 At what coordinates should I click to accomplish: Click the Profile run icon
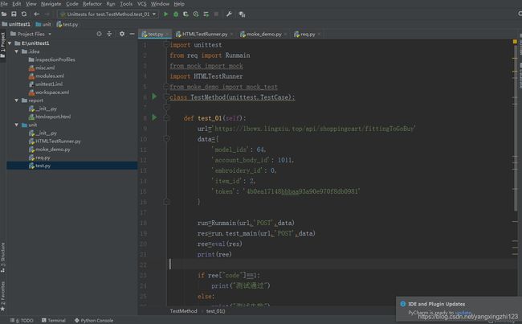[196, 14]
